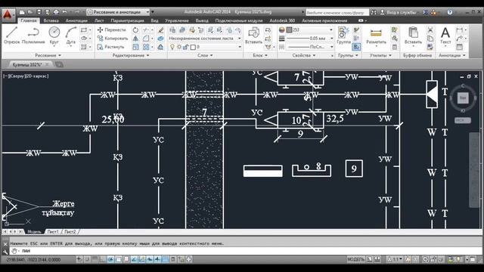Screen dimensions: 484x272
Task: Toggle Polar tracking in status bar
Action: click(x=110, y=260)
